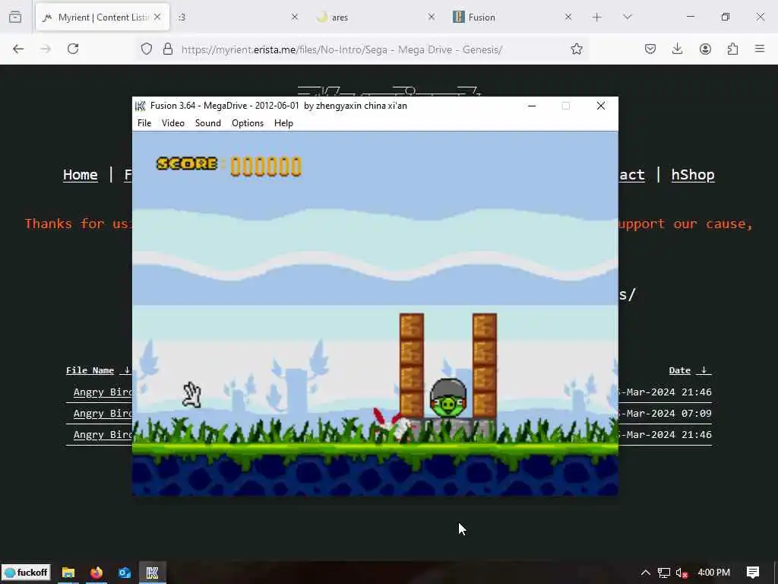Open the Firefox account icon
The width and height of the screenshot is (778, 584).
705,49
